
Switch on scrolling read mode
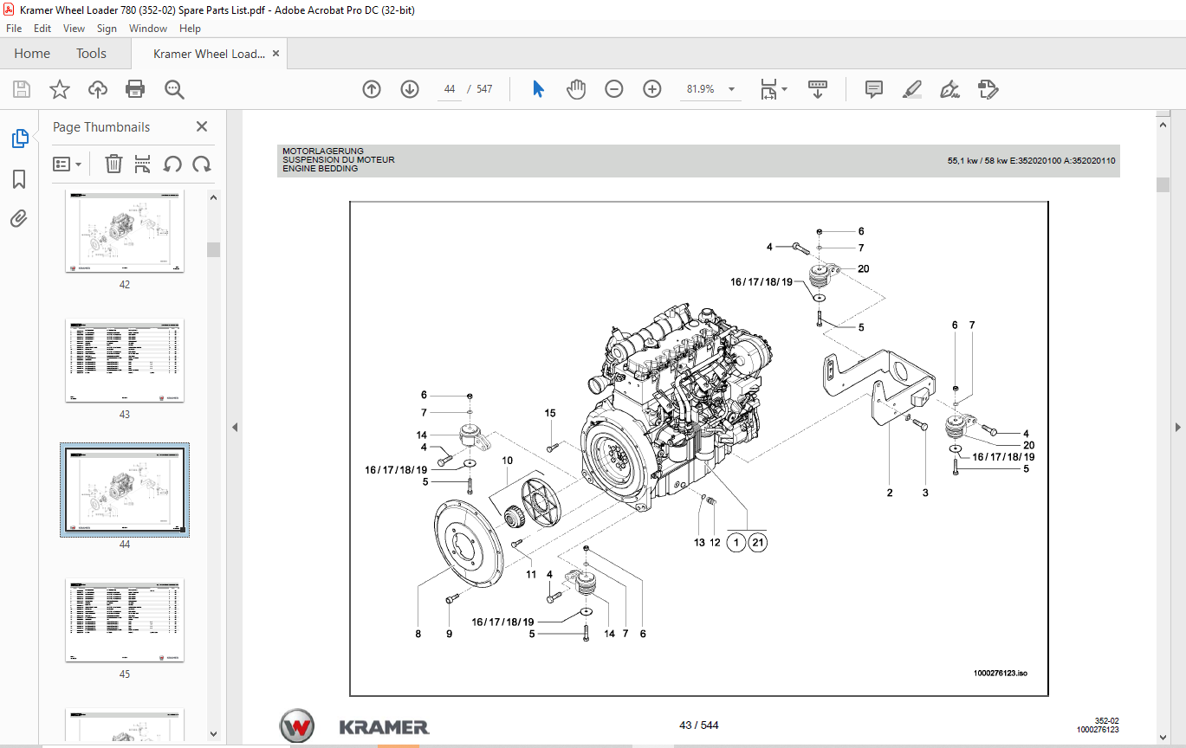click(x=818, y=89)
